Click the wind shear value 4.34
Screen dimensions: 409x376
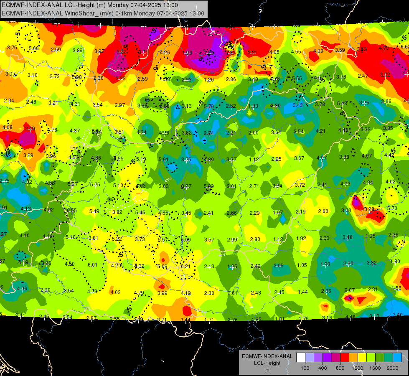[368, 183]
